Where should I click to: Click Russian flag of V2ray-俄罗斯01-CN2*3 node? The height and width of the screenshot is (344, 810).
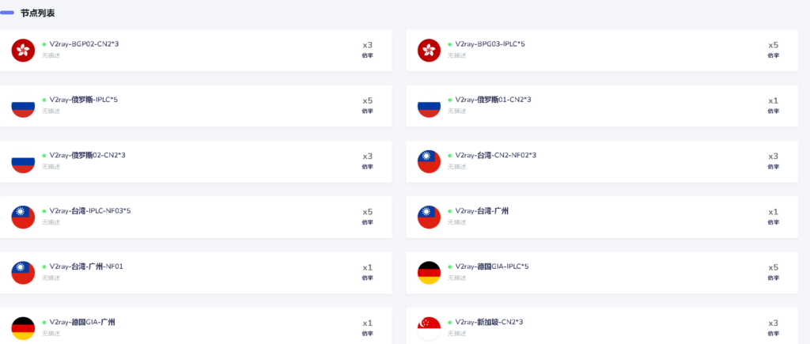click(x=429, y=106)
